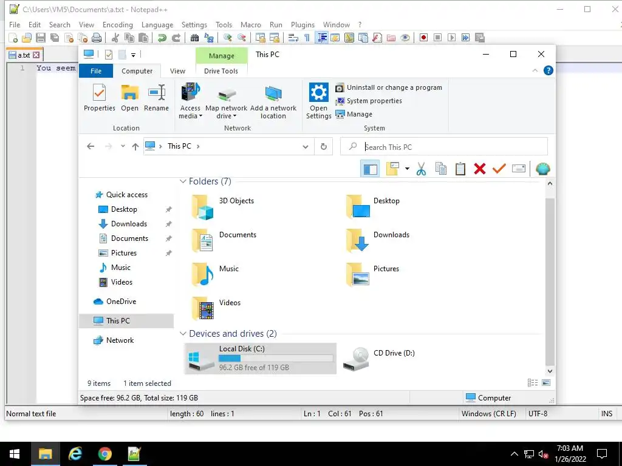Click the Save icon in Notepad++ toolbar

[x=41, y=38]
